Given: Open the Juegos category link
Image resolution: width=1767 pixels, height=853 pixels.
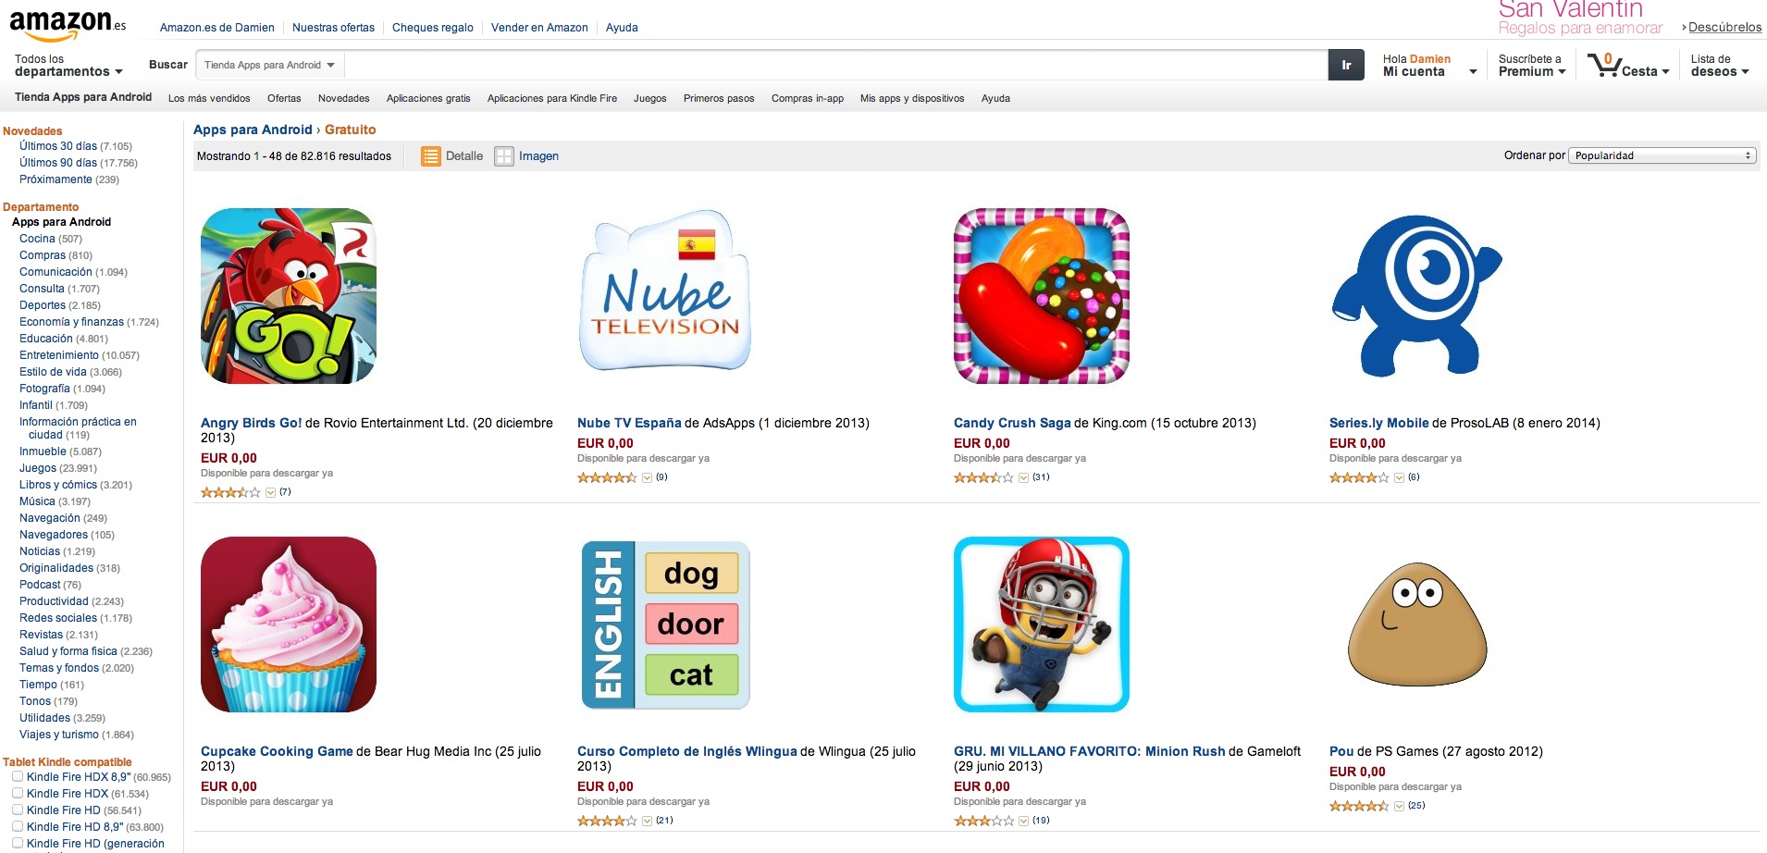Looking at the screenshot, I should coord(37,468).
